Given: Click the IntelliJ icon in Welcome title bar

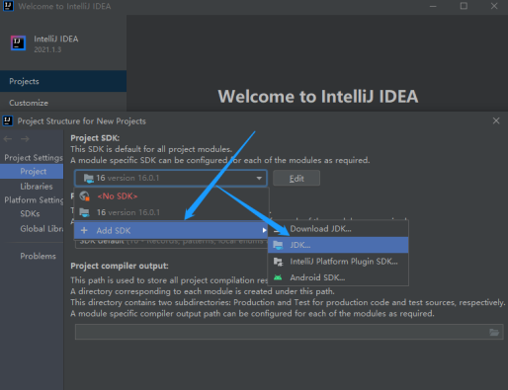Looking at the screenshot, I should 8,6.
